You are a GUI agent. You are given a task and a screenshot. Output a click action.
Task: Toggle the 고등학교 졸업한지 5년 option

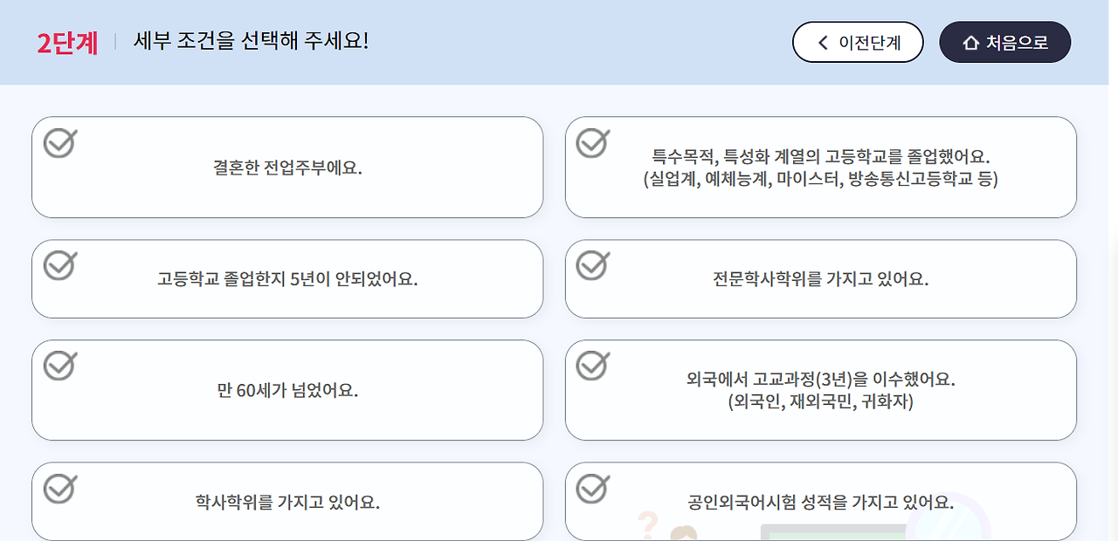coord(287,278)
